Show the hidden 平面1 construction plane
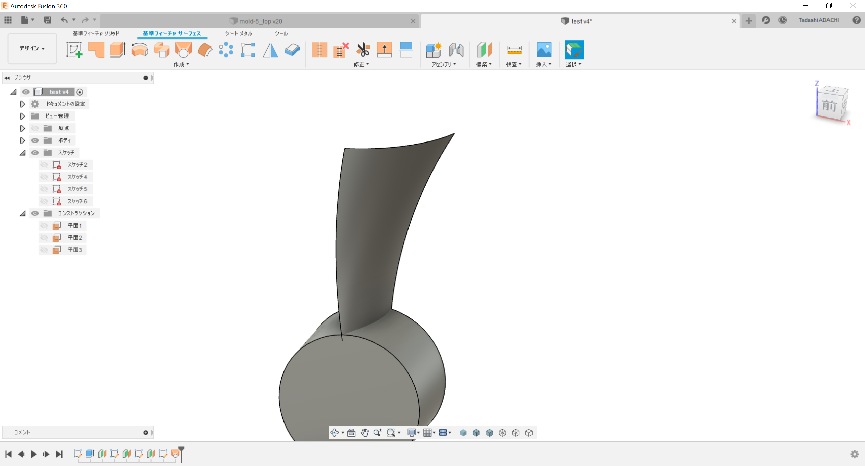 pos(44,226)
